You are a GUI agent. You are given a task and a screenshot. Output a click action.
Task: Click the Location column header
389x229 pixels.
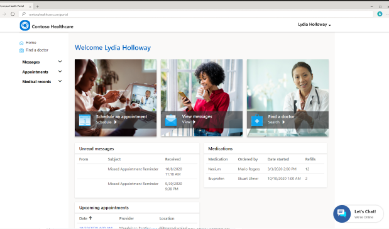pyautogui.click(x=167, y=218)
